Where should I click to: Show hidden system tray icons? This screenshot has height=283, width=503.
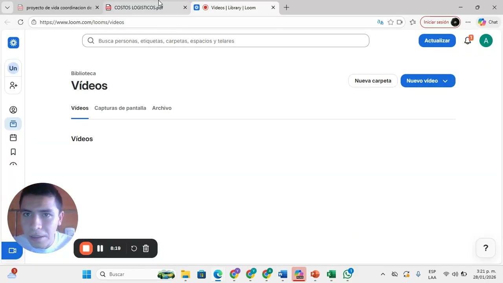pos(383,274)
